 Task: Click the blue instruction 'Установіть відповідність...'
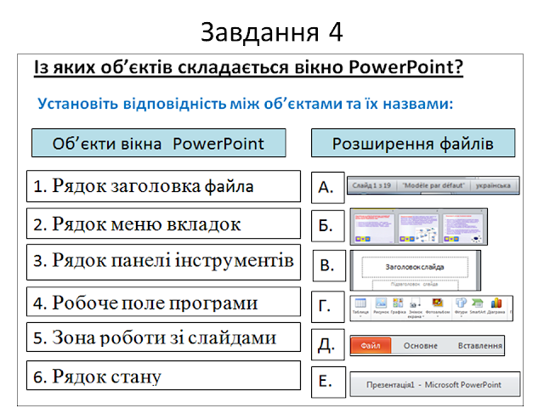point(246,104)
